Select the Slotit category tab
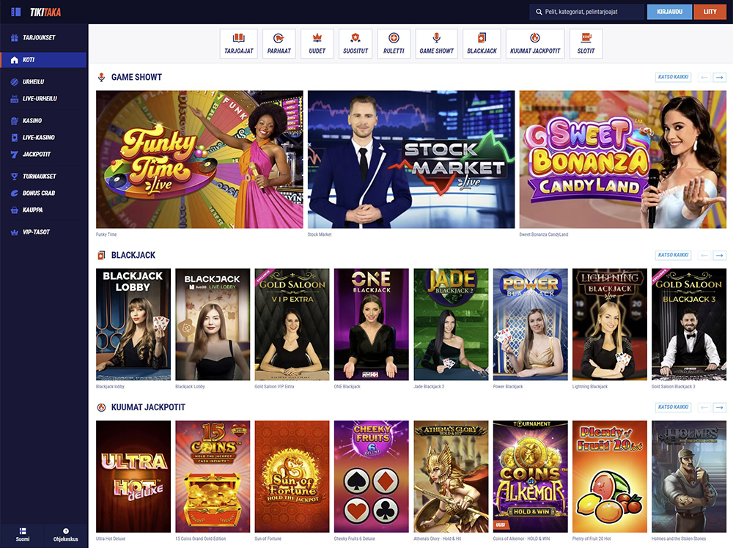 tap(586, 43)
